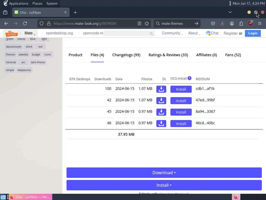Open uBlock extension icon
Viewport: 266px width, 200px height.
[x=251, y=23]
